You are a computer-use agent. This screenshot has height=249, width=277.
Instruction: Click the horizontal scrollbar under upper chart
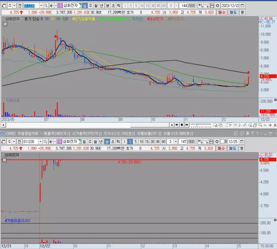[x=88, y=125]
